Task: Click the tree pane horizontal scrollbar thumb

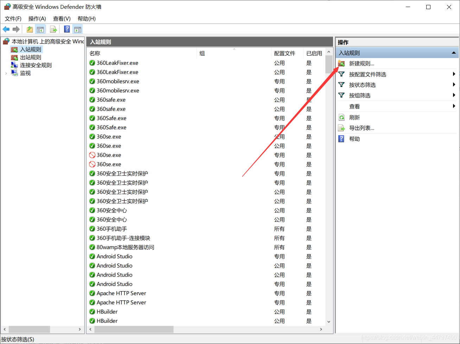Action: pos(29,329)
